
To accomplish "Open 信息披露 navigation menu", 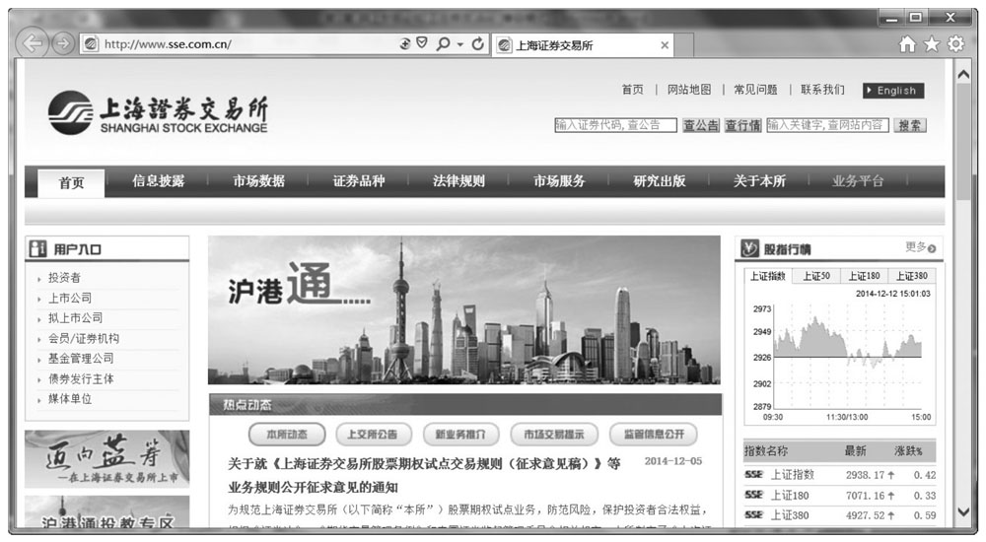I will (x=159, y=181).
